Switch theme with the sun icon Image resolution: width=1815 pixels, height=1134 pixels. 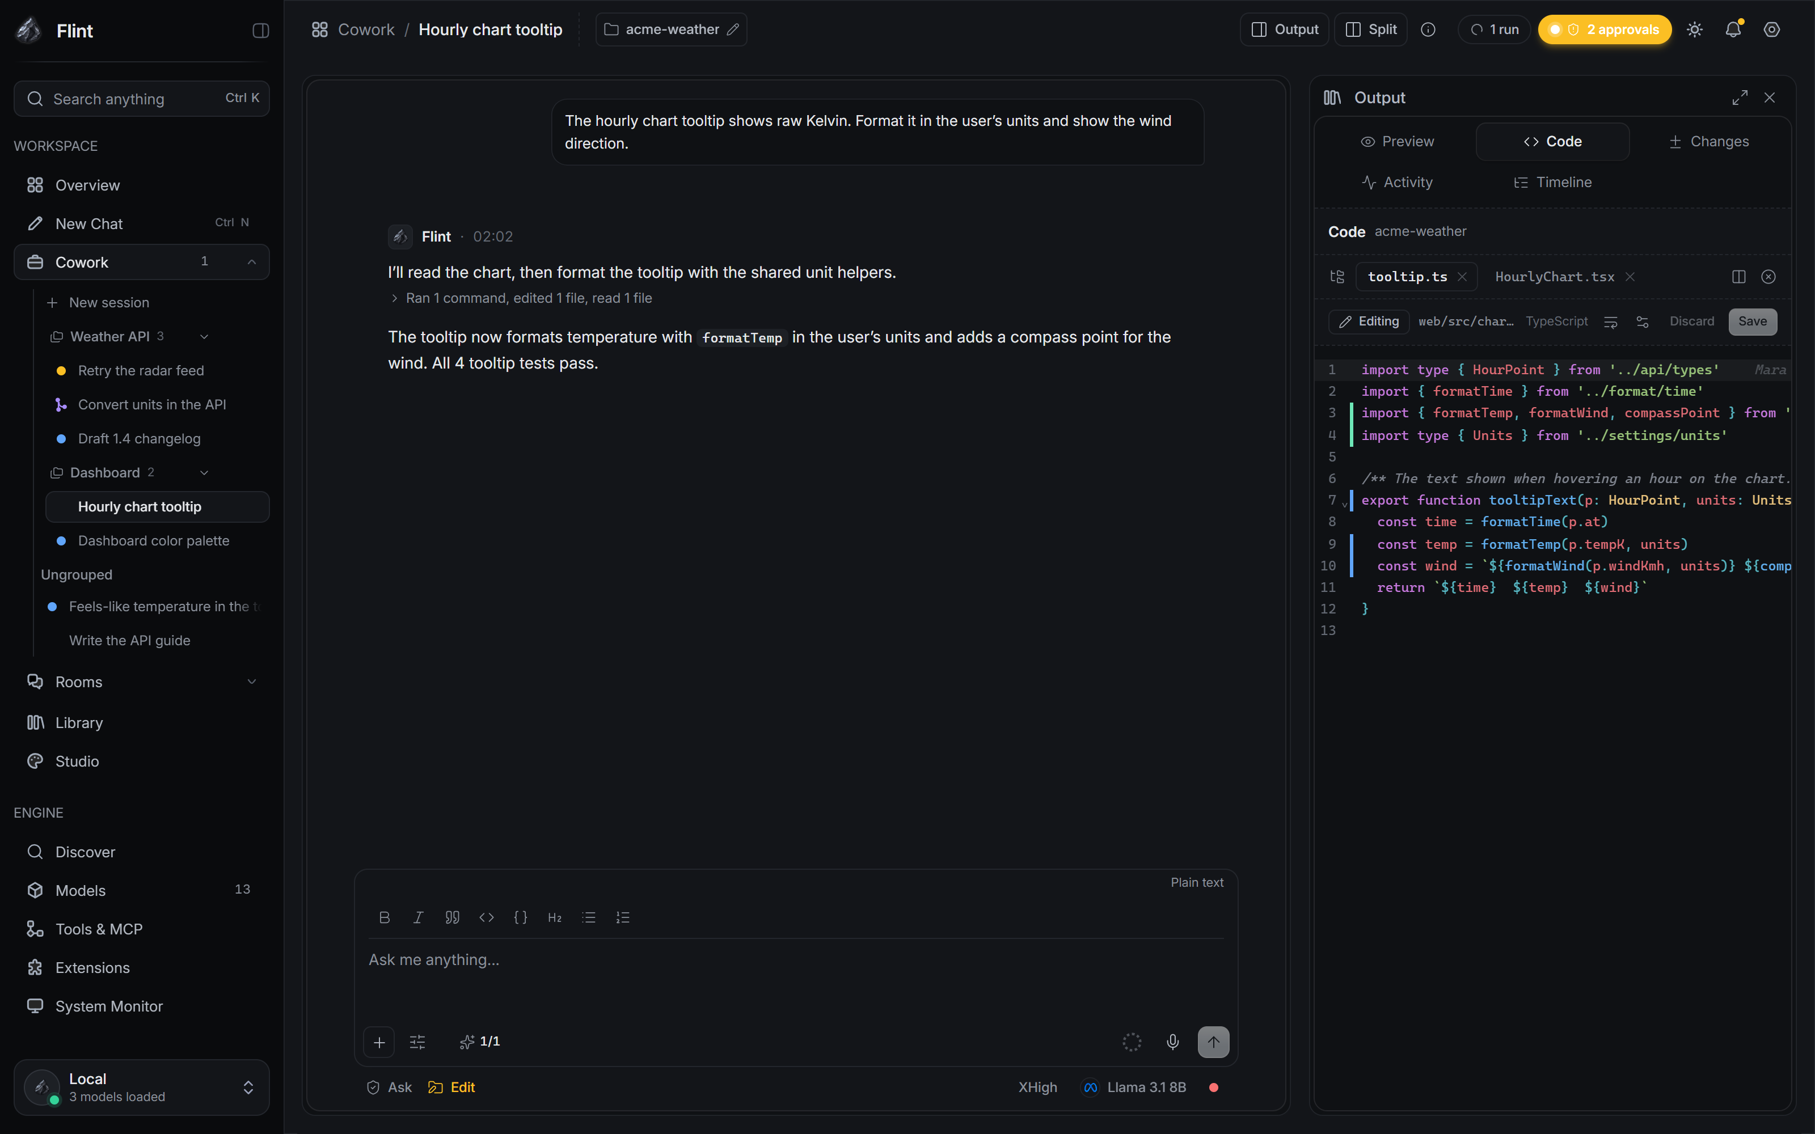pyautogui.click(x=1694, y=30)
